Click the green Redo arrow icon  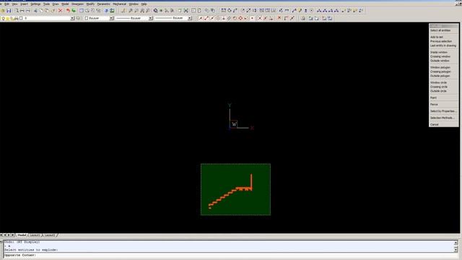pyautogui.click(x=74, y=11)
